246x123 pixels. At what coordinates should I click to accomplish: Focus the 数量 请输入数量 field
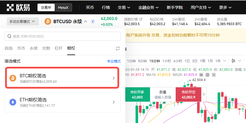(163, 94)
